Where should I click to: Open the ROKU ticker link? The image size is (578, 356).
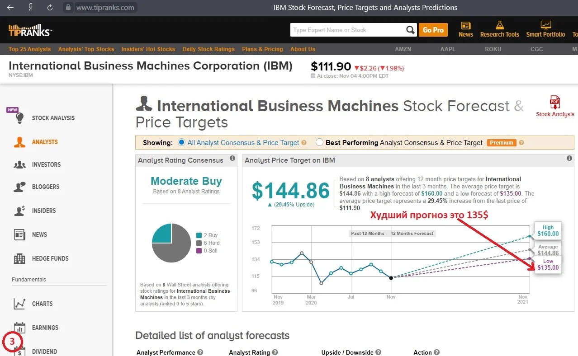493,49
